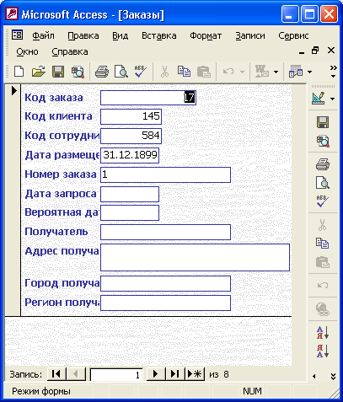This screenshot has width=343, height=402.
Task: Expand the new object dropdown arrow
Action: click(x=309, y=72)
